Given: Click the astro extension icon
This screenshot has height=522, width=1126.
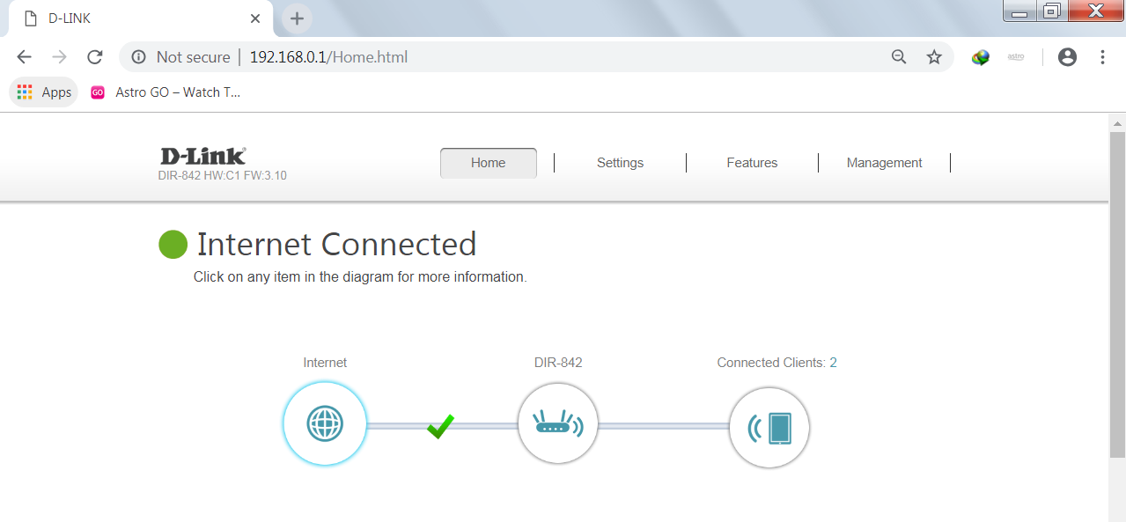Looking at the screenshot, I should (x=1016, y=57).
